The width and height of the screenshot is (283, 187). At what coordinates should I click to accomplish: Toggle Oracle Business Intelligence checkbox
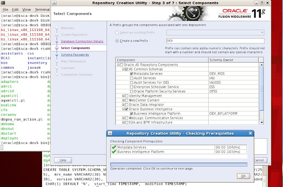pyautogui.click(x=126, y=109)
